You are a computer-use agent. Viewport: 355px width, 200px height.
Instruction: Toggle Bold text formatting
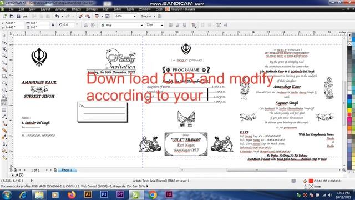pyautogui.click(x=171, y=25)
